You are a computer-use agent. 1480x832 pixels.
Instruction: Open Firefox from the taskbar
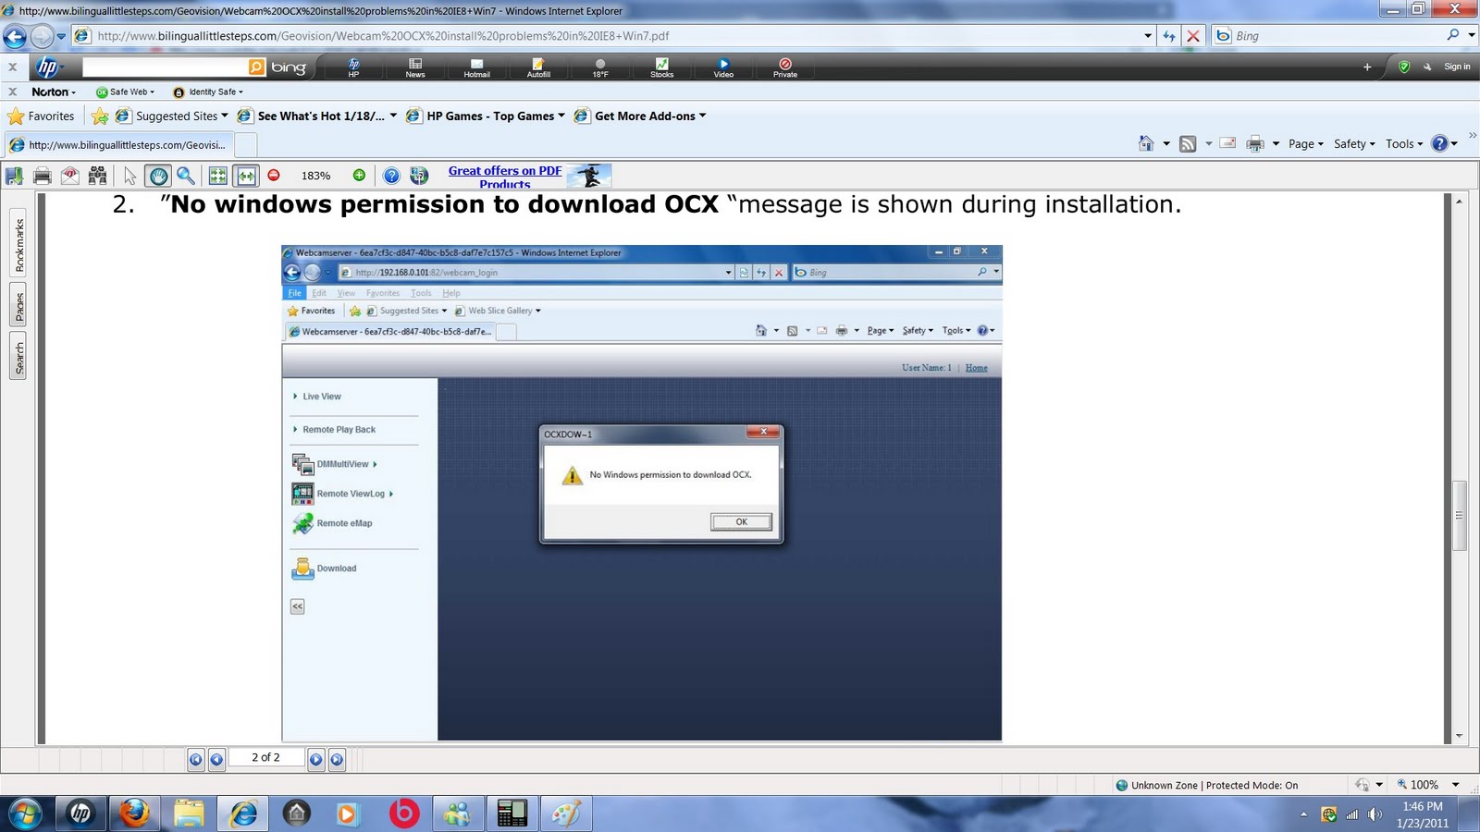pyautogui.click(x=135, y=814)
